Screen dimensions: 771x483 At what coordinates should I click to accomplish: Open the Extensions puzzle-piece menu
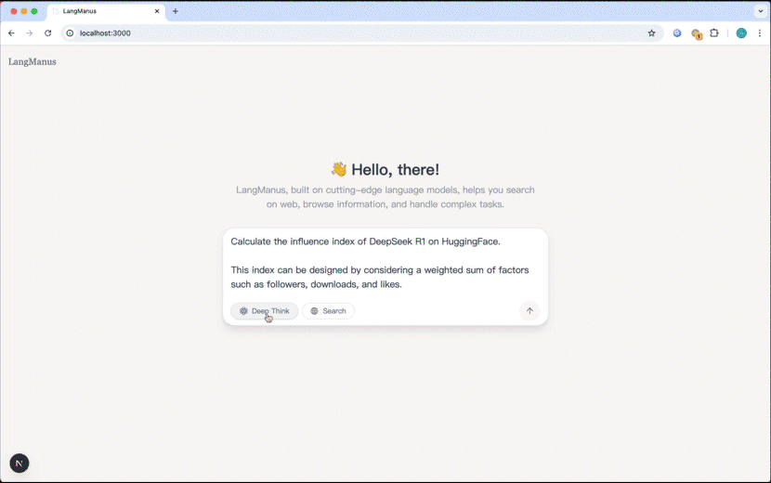coord(714,33)
